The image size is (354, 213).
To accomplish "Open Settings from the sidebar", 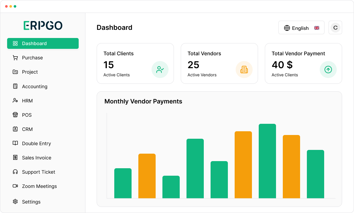I will pyautogui.click(x=43, y=201).
